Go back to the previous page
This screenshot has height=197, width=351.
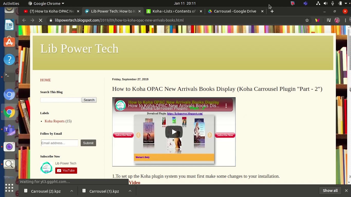pyautogui.click(x=24, y=20)
